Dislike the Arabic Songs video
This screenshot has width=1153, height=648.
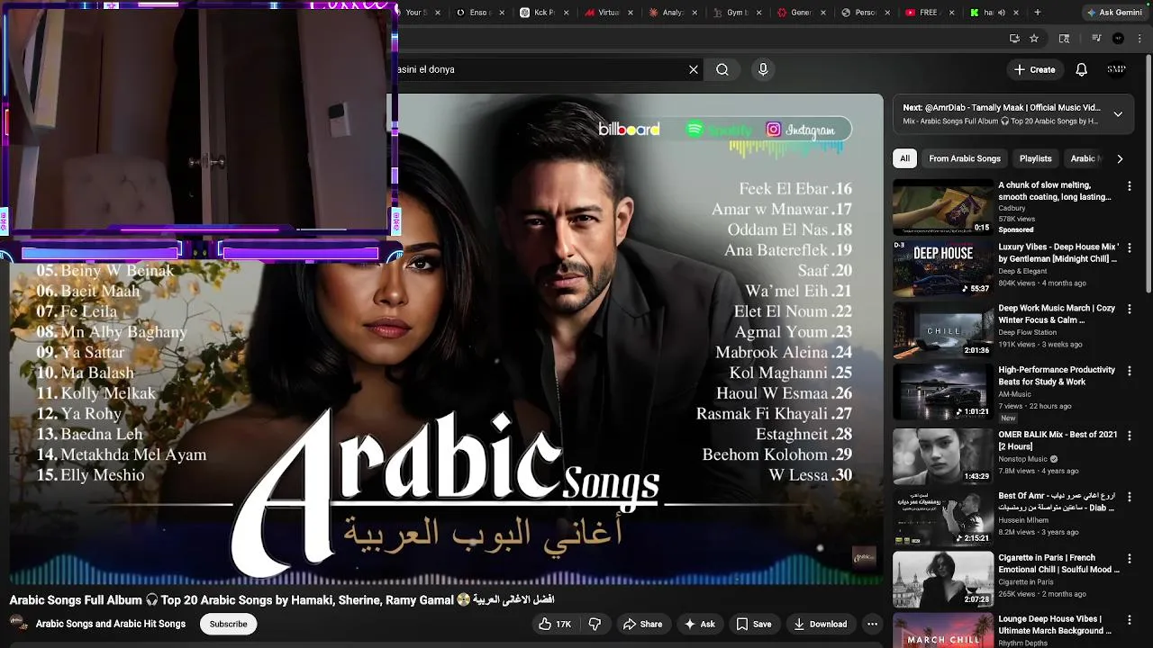(x=595, y=624)
